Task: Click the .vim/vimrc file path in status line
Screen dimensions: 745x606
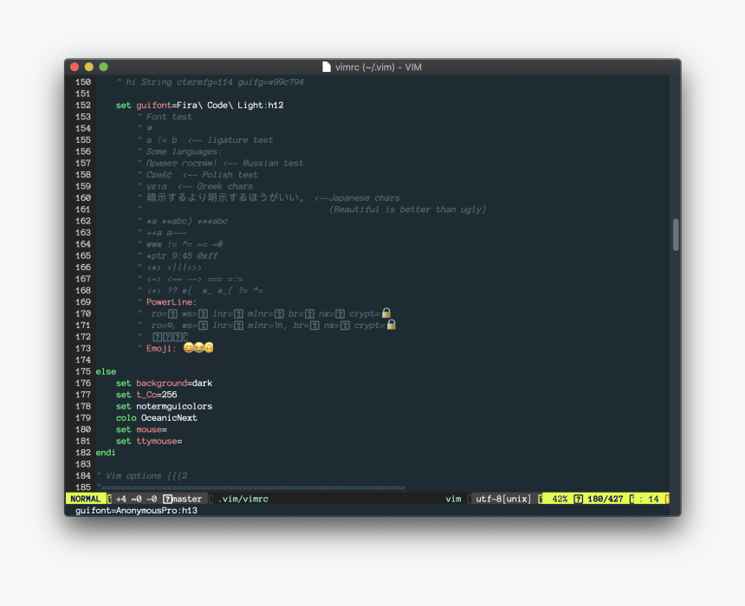Action: [243, 499]
